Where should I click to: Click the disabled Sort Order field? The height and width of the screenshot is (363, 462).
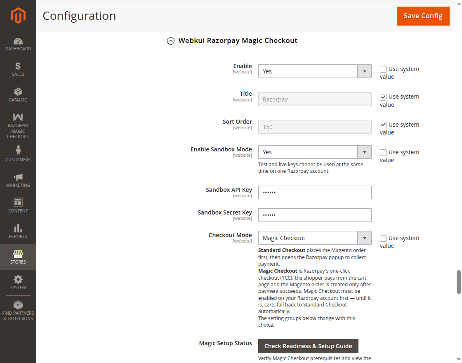pos(315,127)
